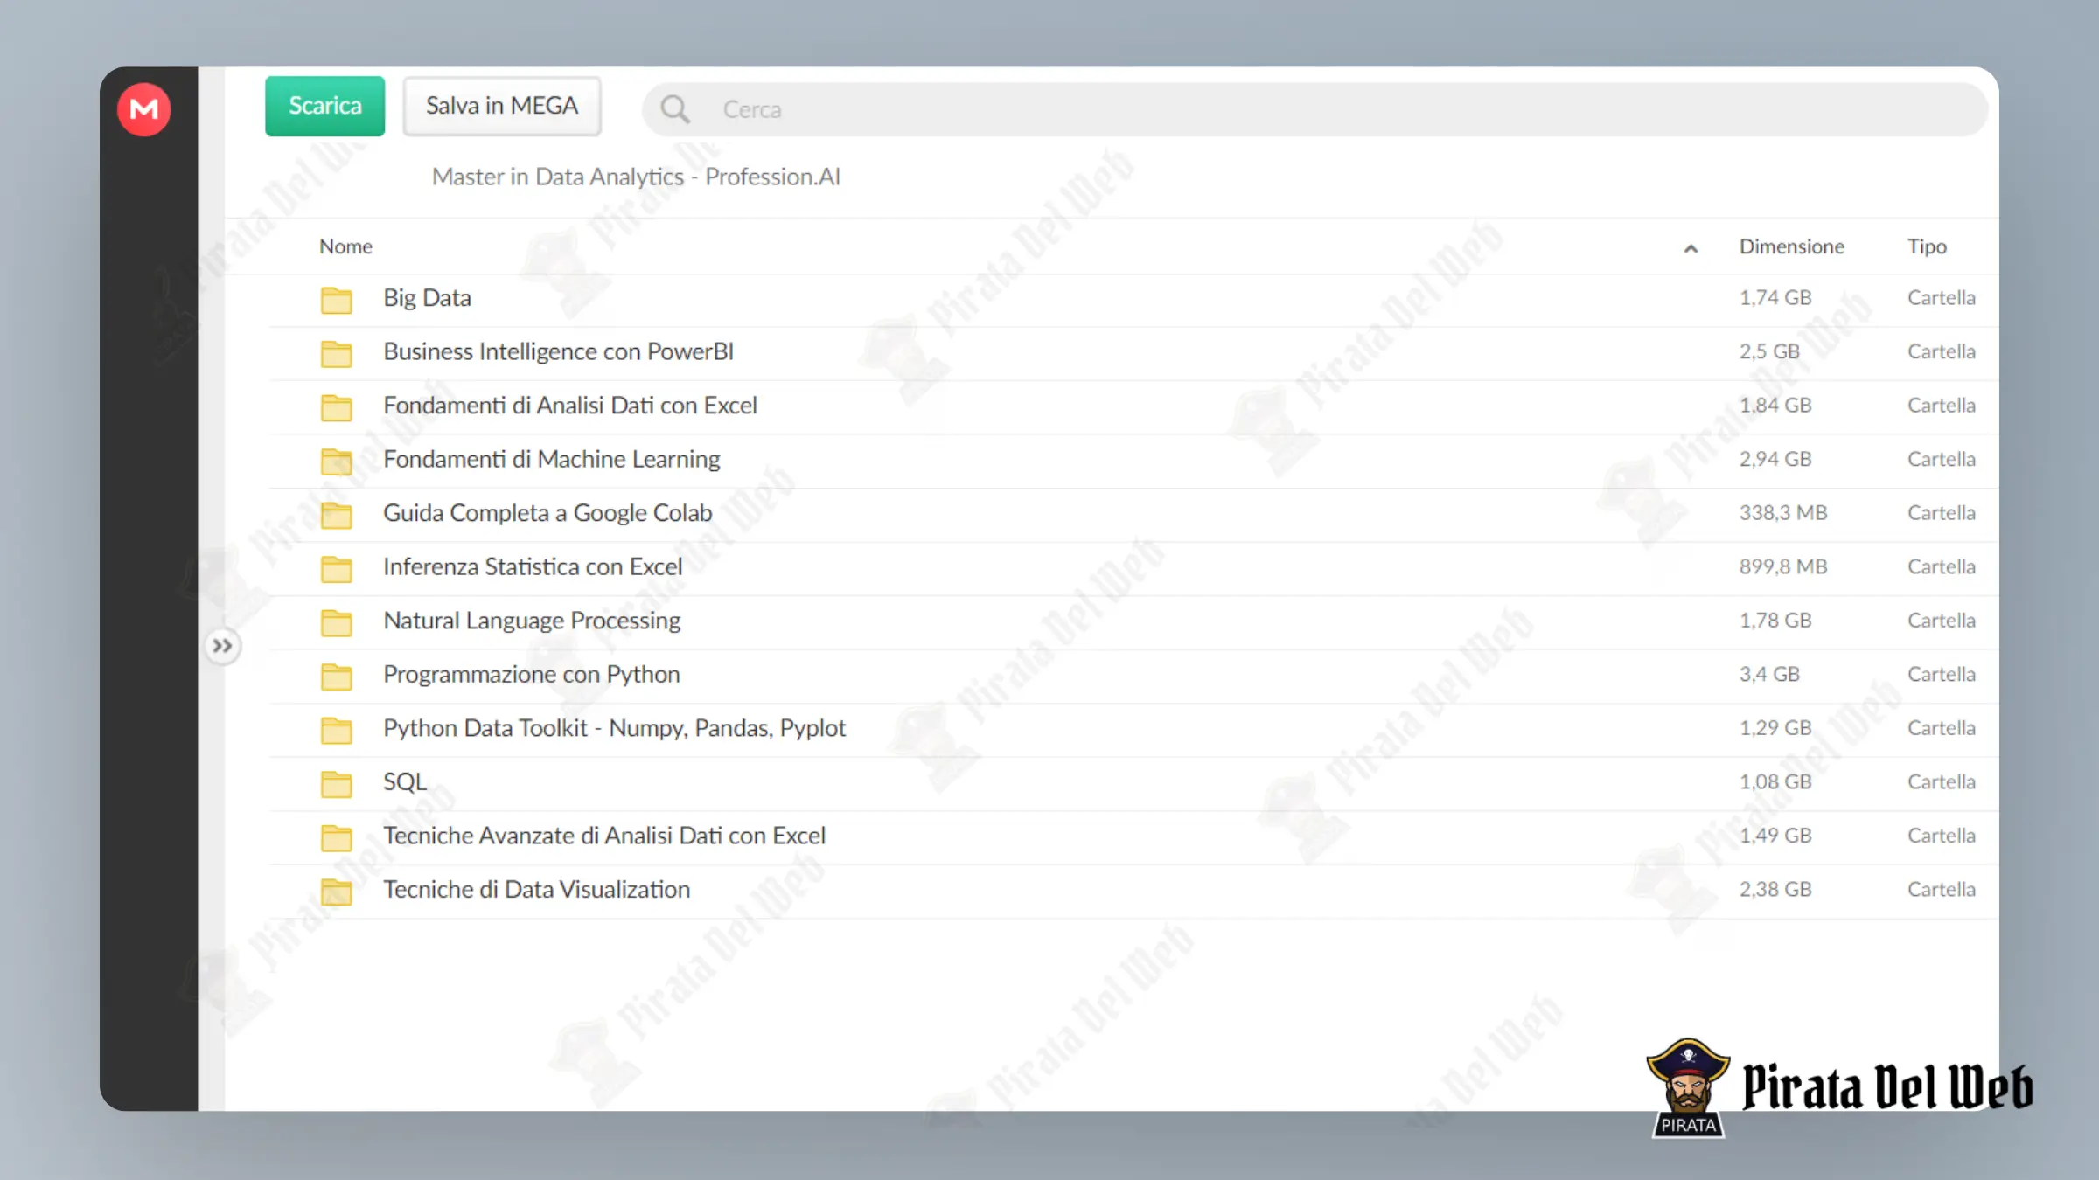The image size is (2099, 1180).
Task: Sort by Dimensione column header
Action: pyautogui.click(x=1791, y=246)
